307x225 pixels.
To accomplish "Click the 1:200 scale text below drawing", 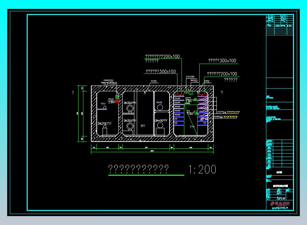I will (202, 169).
